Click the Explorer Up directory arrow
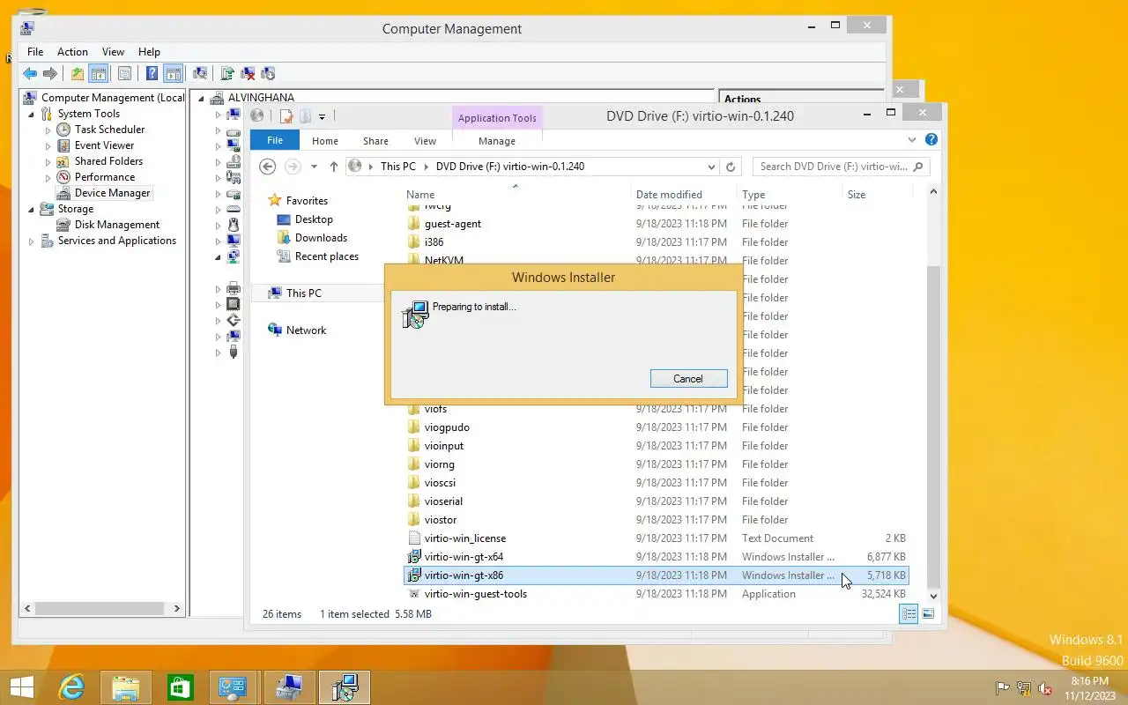 coord(333,167)
